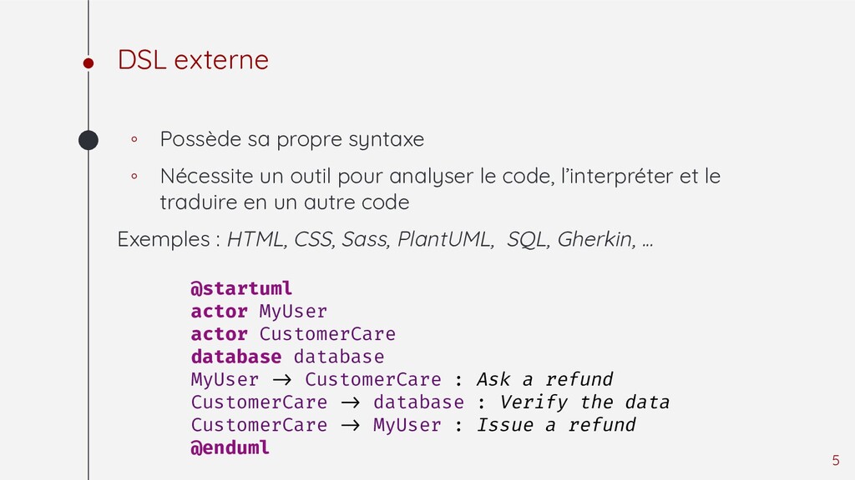Click the 'DSL externe' slide title
855x480 pixels.
tap(193, 59)
